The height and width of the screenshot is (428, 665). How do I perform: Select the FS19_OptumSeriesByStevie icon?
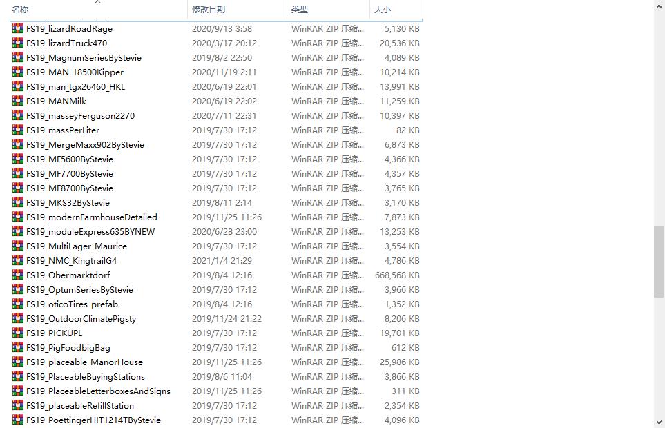click(18, 289)
